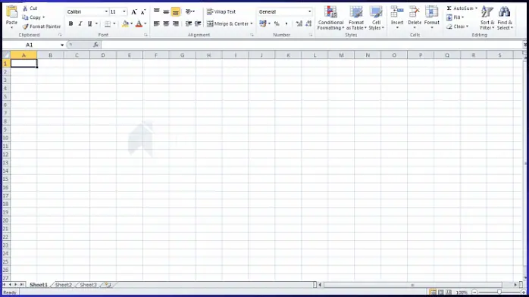Apply the Fill Color bucket
This screenshot has width=529, height=297.
click(x=125, y=23)
